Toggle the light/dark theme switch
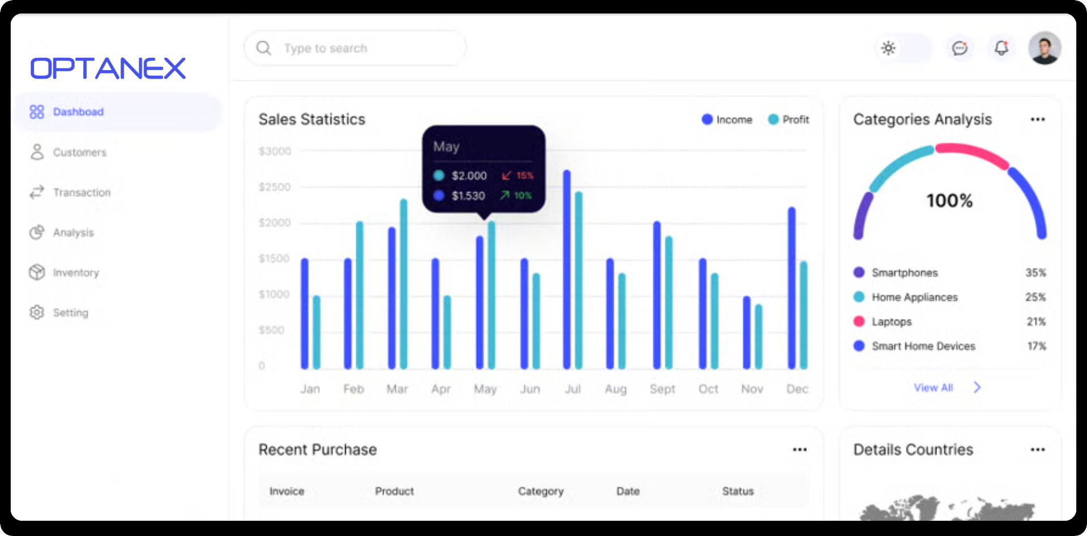This screenshot has width=1087, height=536. [902, 49]
